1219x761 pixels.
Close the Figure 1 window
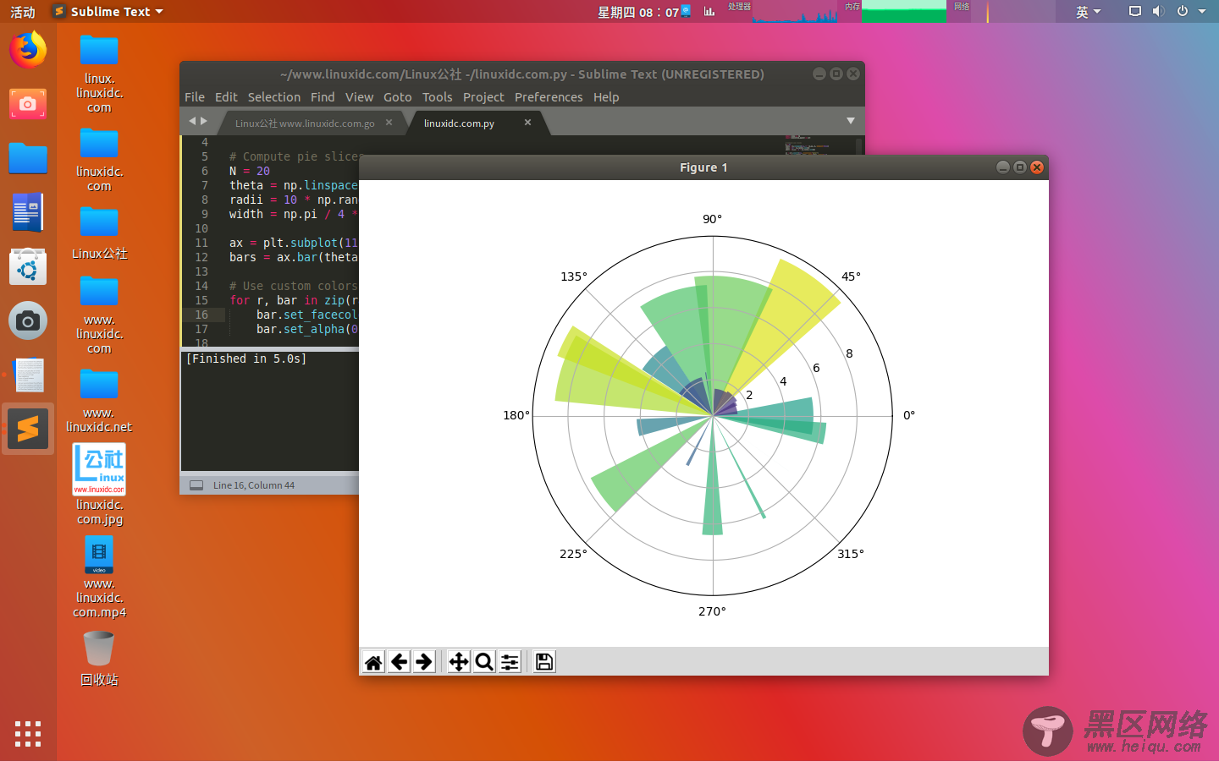1037,167
